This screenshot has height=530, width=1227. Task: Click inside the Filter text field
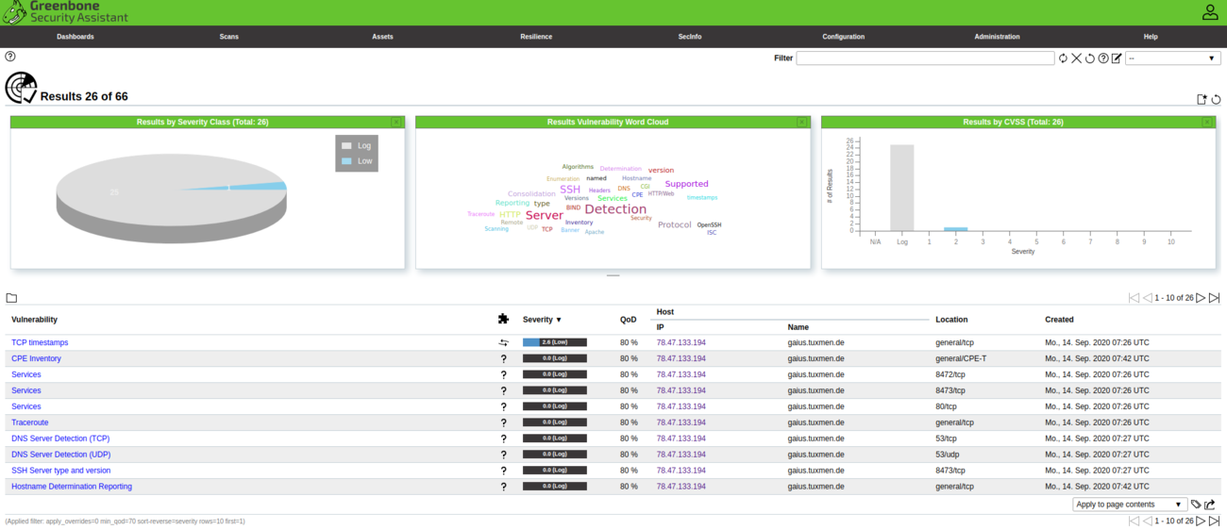pos(924,58)
